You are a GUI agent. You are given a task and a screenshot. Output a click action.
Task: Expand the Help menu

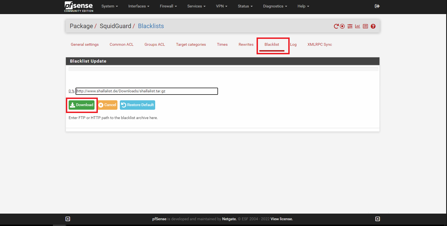pos(303,6)
